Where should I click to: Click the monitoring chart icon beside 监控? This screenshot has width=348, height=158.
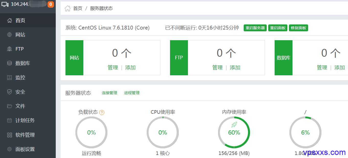(9, 78)
